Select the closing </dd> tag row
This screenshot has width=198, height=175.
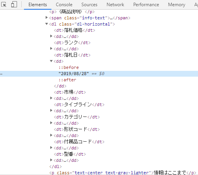point(60,86)
